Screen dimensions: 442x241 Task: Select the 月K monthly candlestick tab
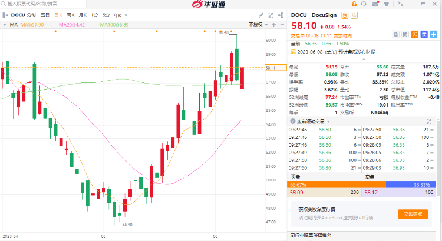(x=83, y=15)
